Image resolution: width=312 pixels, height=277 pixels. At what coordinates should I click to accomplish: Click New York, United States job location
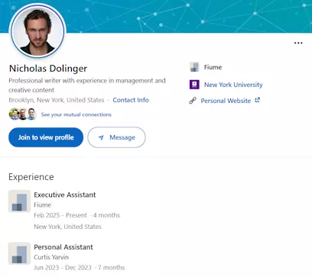(67, 227)
